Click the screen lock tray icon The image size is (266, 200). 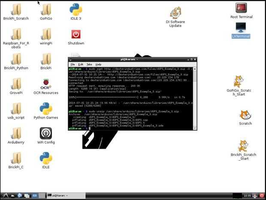pyautogui.click(x=255, y=196)
